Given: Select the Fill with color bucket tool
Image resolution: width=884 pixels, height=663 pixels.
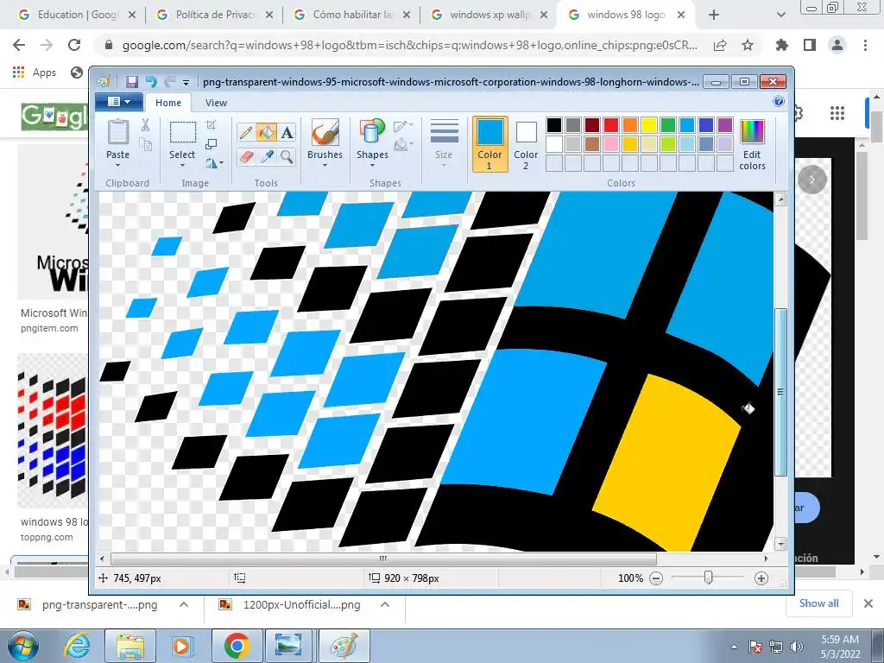Looking at the screenshot, I should click(266, 132).
